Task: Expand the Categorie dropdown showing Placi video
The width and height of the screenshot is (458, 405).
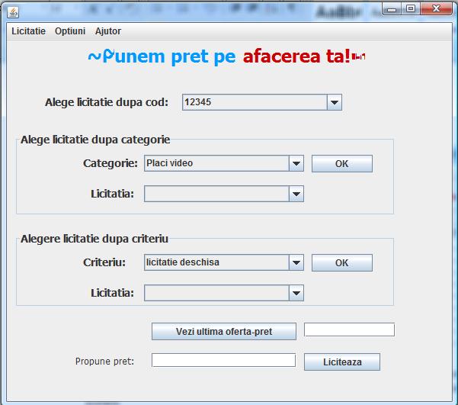Action: (x=296, y=163)
